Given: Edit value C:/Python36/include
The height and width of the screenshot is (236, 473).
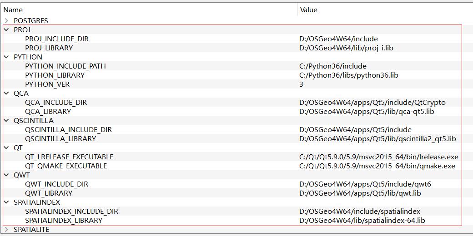Looking at the screenshot, I should click(x=333, y=66).
